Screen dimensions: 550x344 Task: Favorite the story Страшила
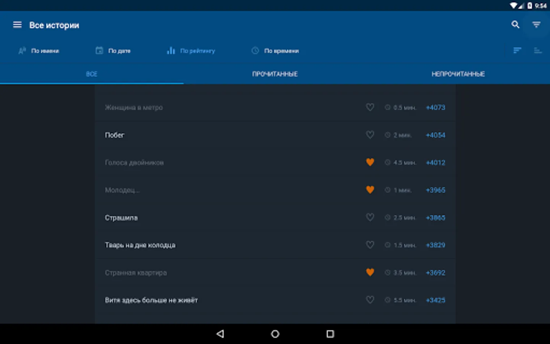click(x=370, y=217)
